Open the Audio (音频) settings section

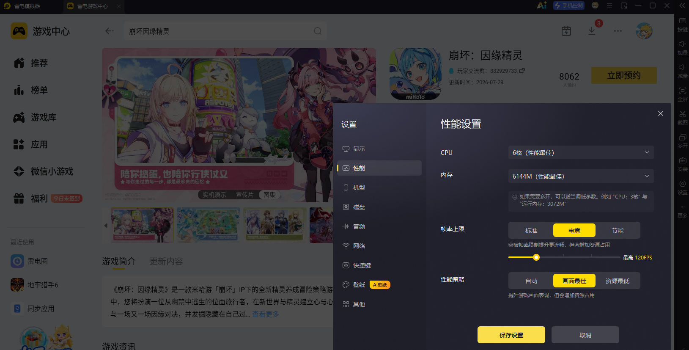click(x=379, y=226)
